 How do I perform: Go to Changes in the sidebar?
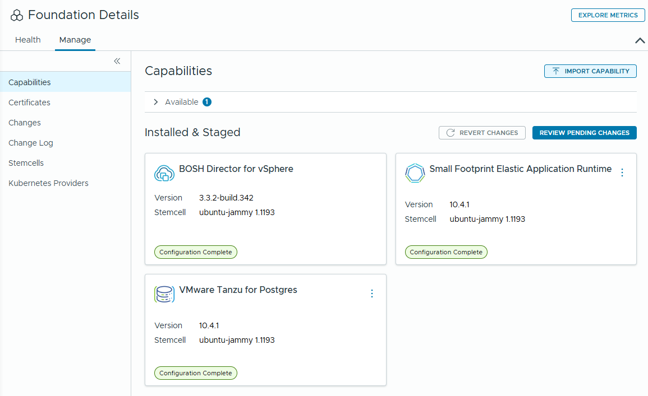(65, 123)
